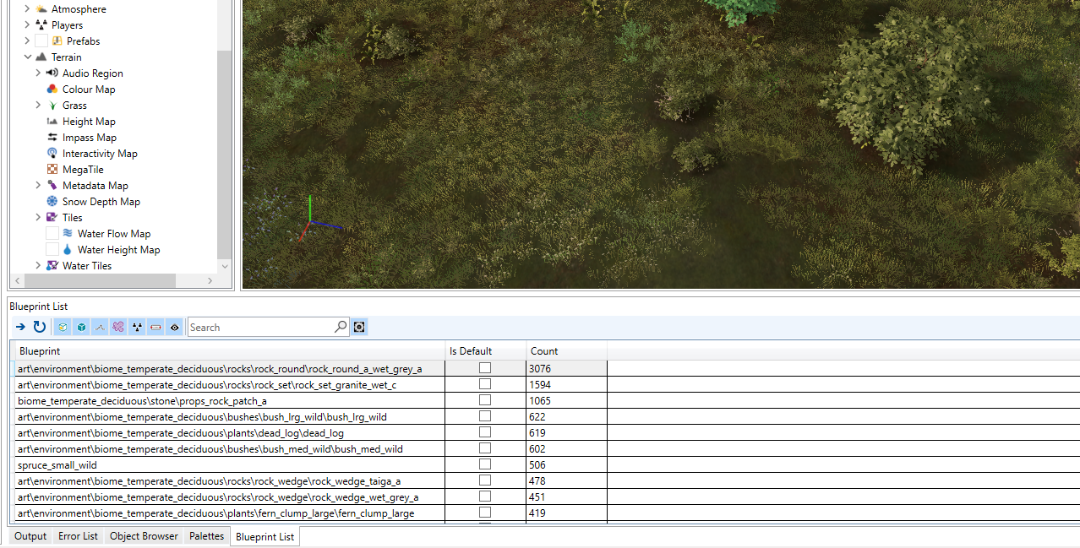Image resolution: width=1080 pixels, height=548 pixels.
Task: Check Is Default for rock_round_a_wet_grey_a
Action: tap(485, 368)
